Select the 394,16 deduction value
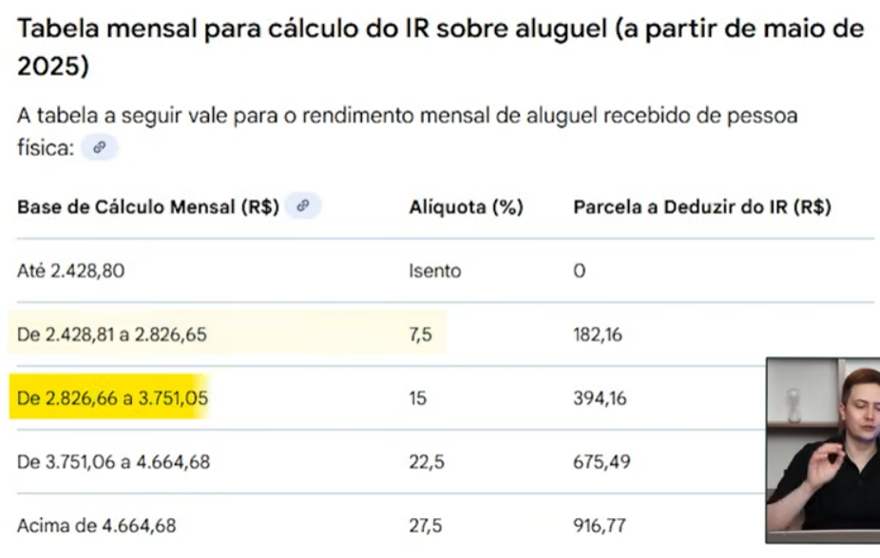 pos(600,398)
